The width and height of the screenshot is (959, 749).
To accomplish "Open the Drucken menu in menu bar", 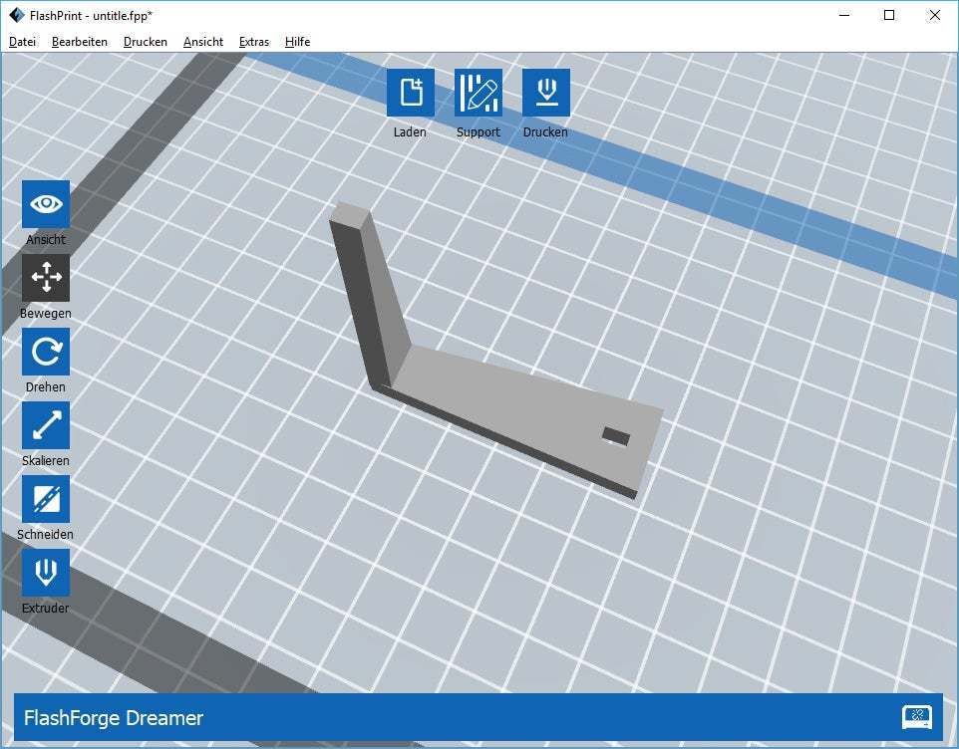I will pyautogui.click(x=145, y=42).
